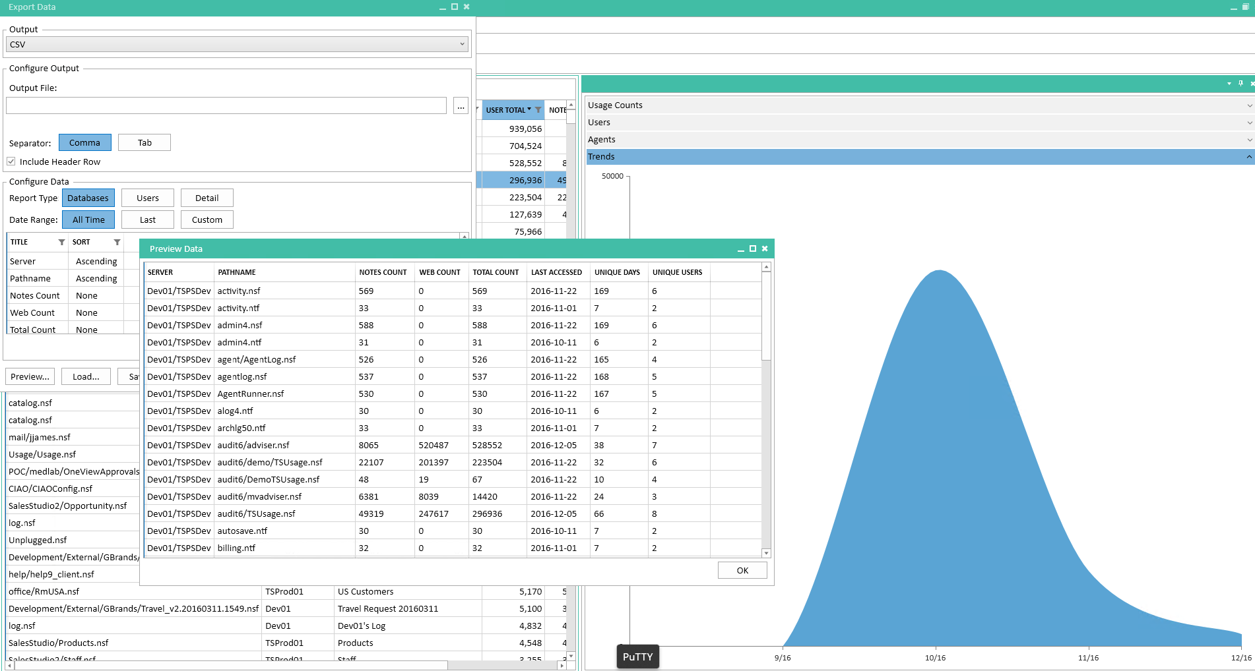The height and width of the screenshot is (671, 1255).
Task: Filter the TITLE column in sort grid
Action: [x=61, y=242]
